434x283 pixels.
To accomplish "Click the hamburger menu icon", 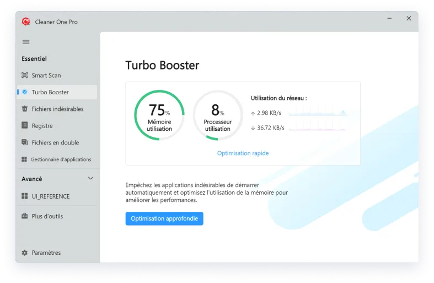I will 25,42.
